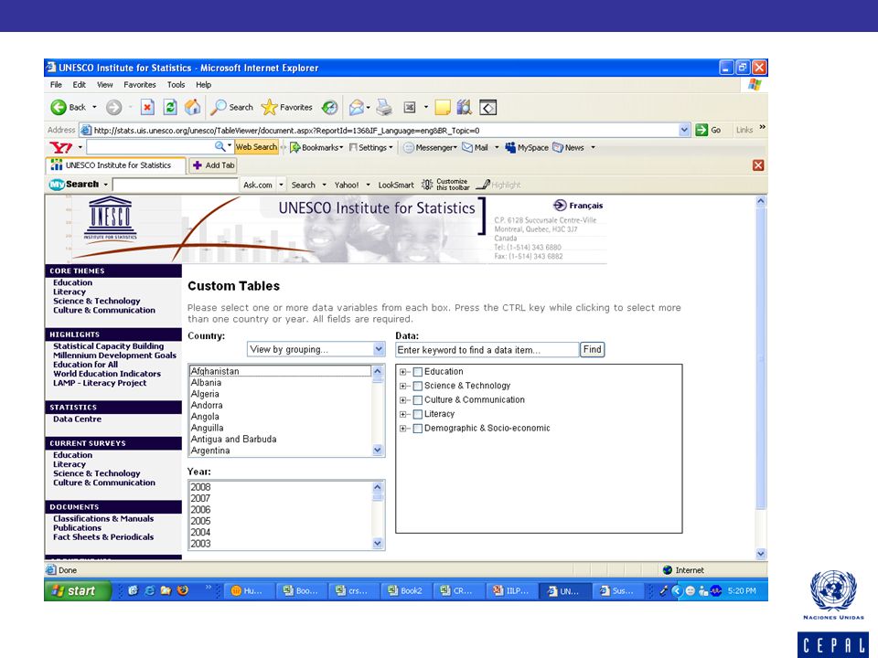Open the Search magnifier in IE toolbar
The image size is (878, 658).
coord(219,107)
